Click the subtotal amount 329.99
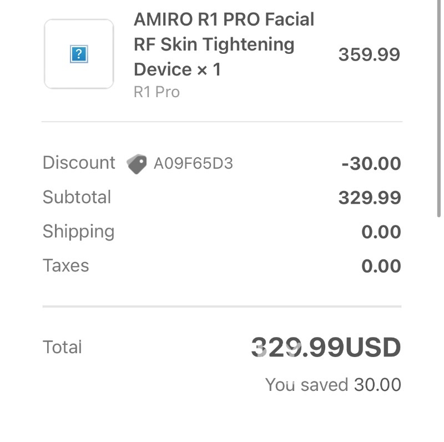444x442 pixels. click(x=370, y=198)
